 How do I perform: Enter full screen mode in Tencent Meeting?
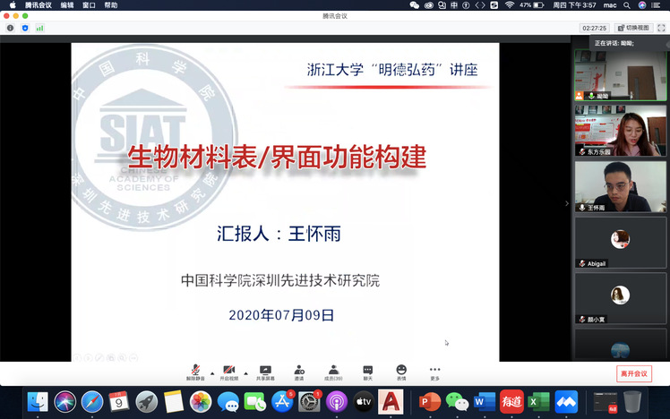[x=661, y=28]
